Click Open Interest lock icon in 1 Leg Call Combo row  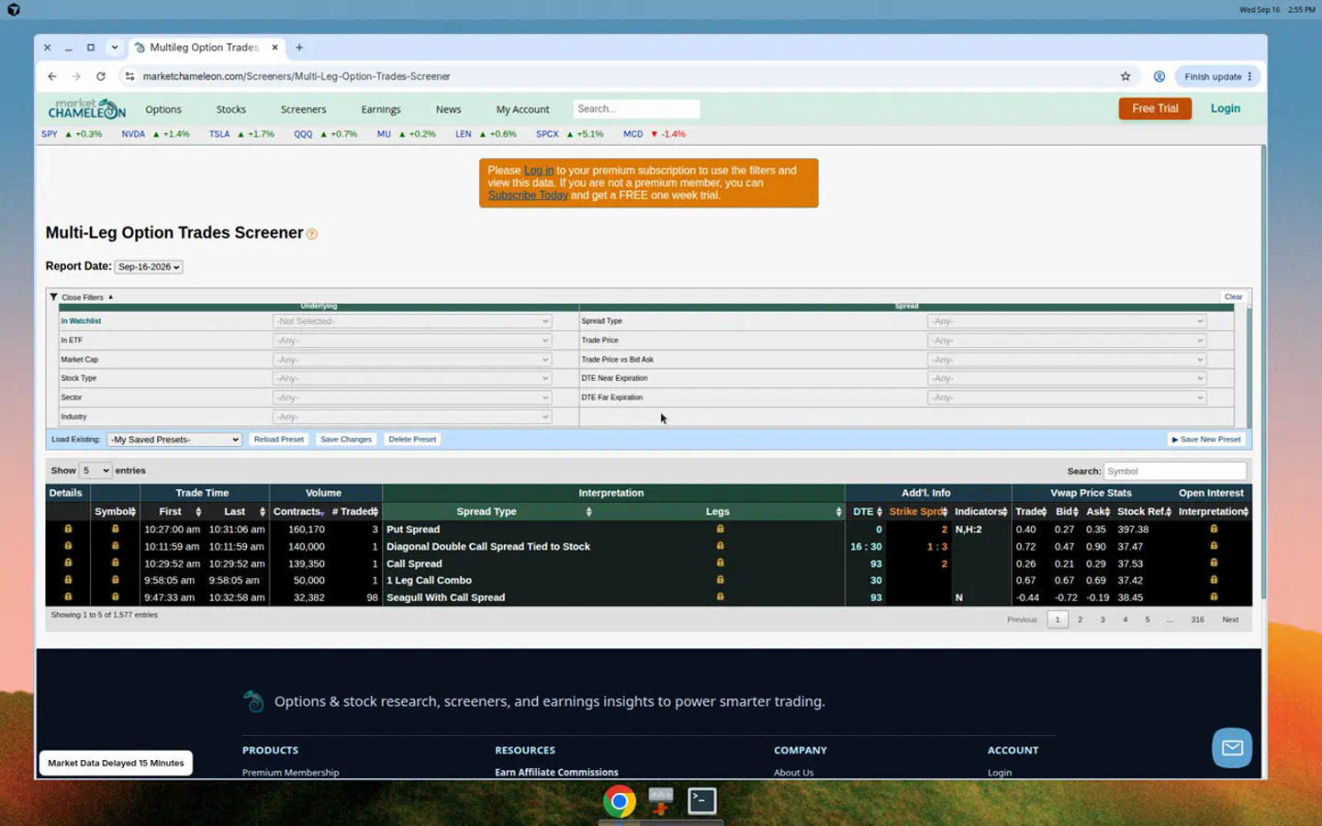1214,580
